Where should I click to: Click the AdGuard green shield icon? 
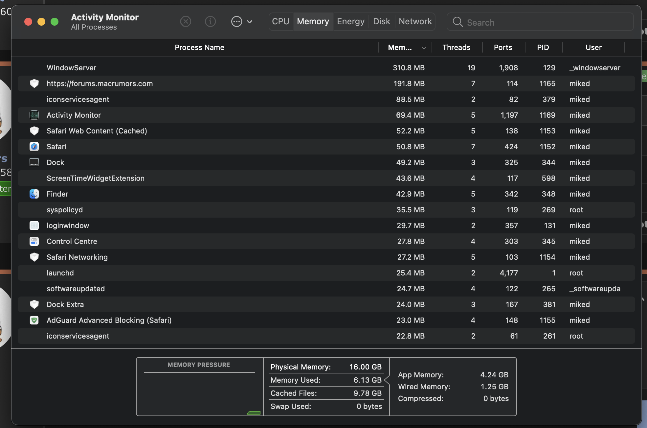point(34,320)
